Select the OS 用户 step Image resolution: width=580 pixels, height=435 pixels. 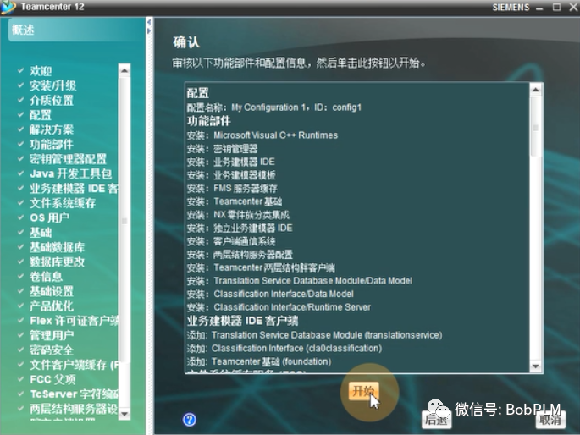[x=50, y=217]
